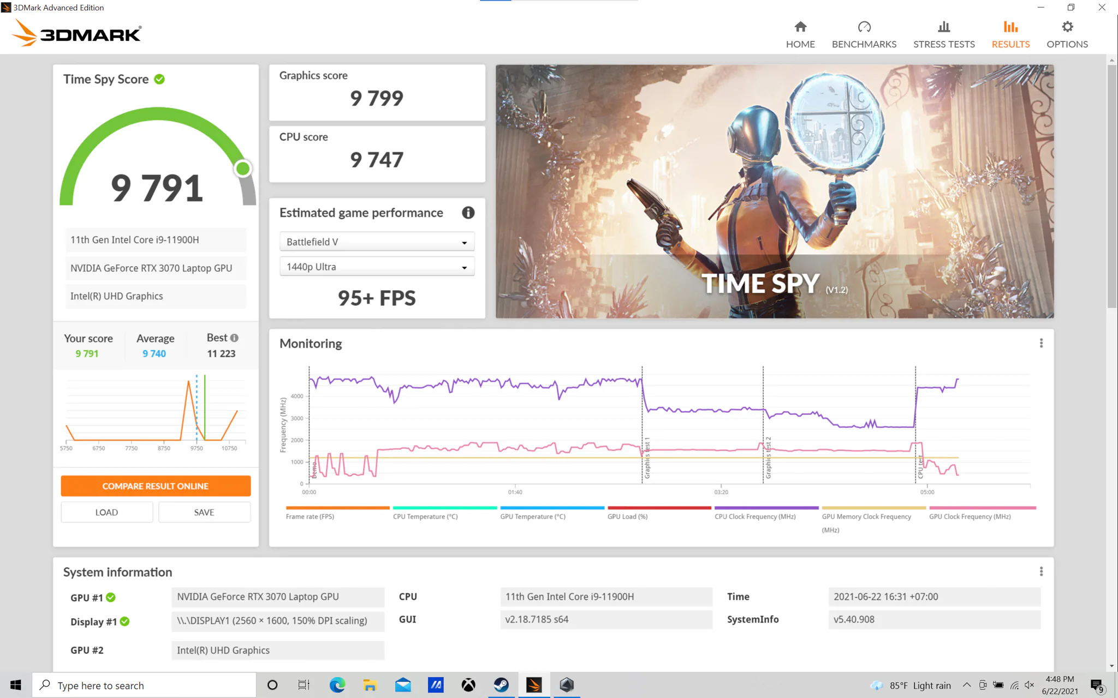
Task: Click info icon for Estimated game performance
Action: point(468,213)
